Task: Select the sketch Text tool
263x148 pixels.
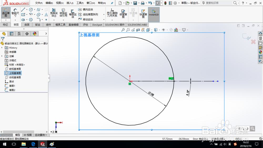Action: (x=46, y=14)
